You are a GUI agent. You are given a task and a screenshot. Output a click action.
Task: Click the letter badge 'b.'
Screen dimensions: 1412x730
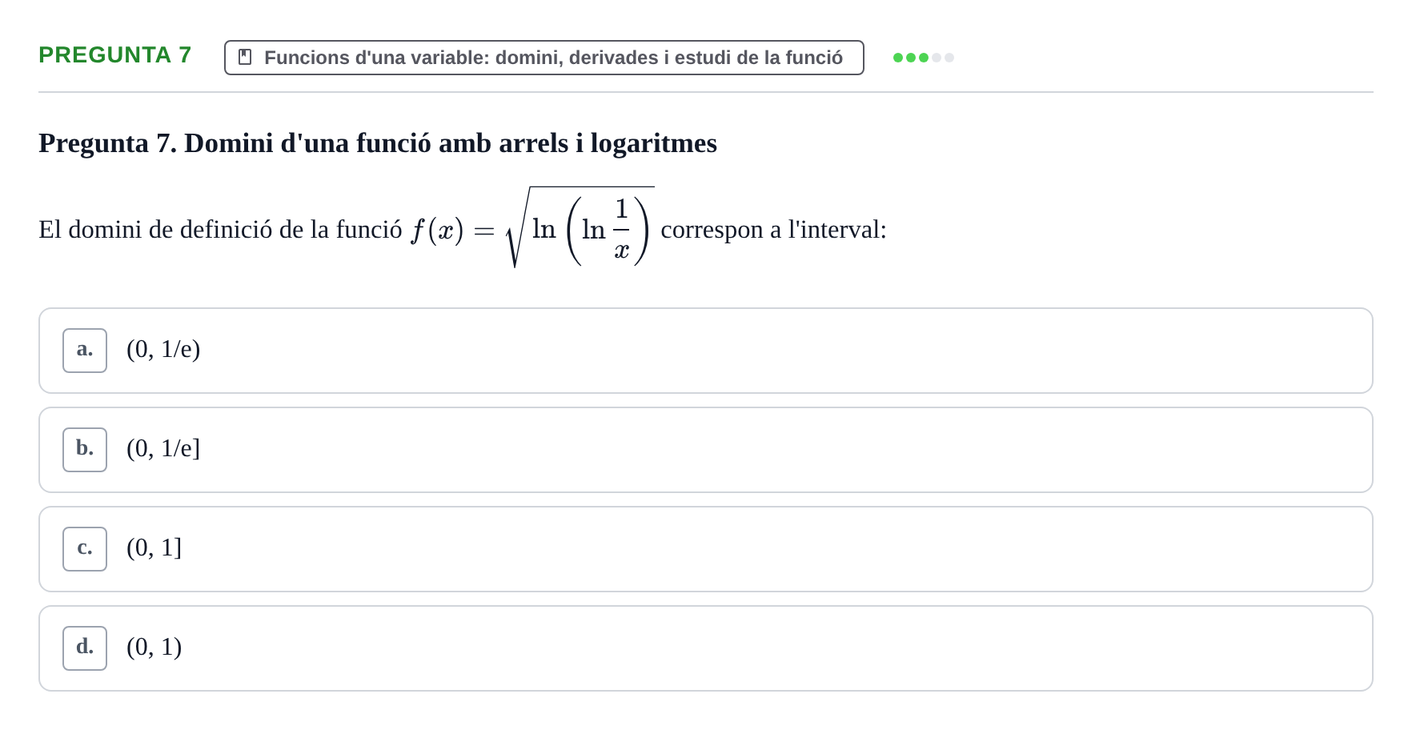pyautogui.click(x=85, y=450)
